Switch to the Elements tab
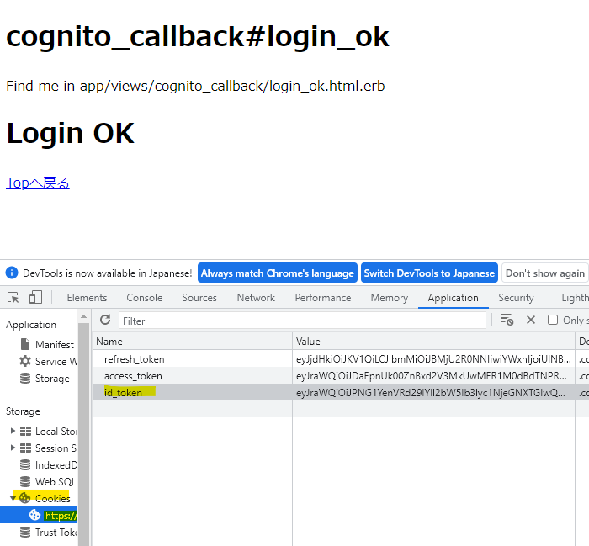 (x=87, y=298)
